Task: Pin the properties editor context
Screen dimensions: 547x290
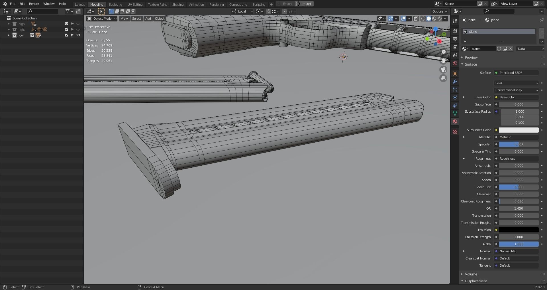Action: [542, 20]
